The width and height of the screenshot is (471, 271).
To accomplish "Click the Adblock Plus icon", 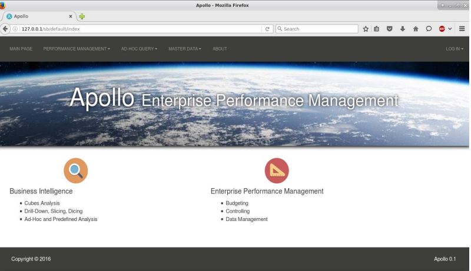I will pos(442,29).
